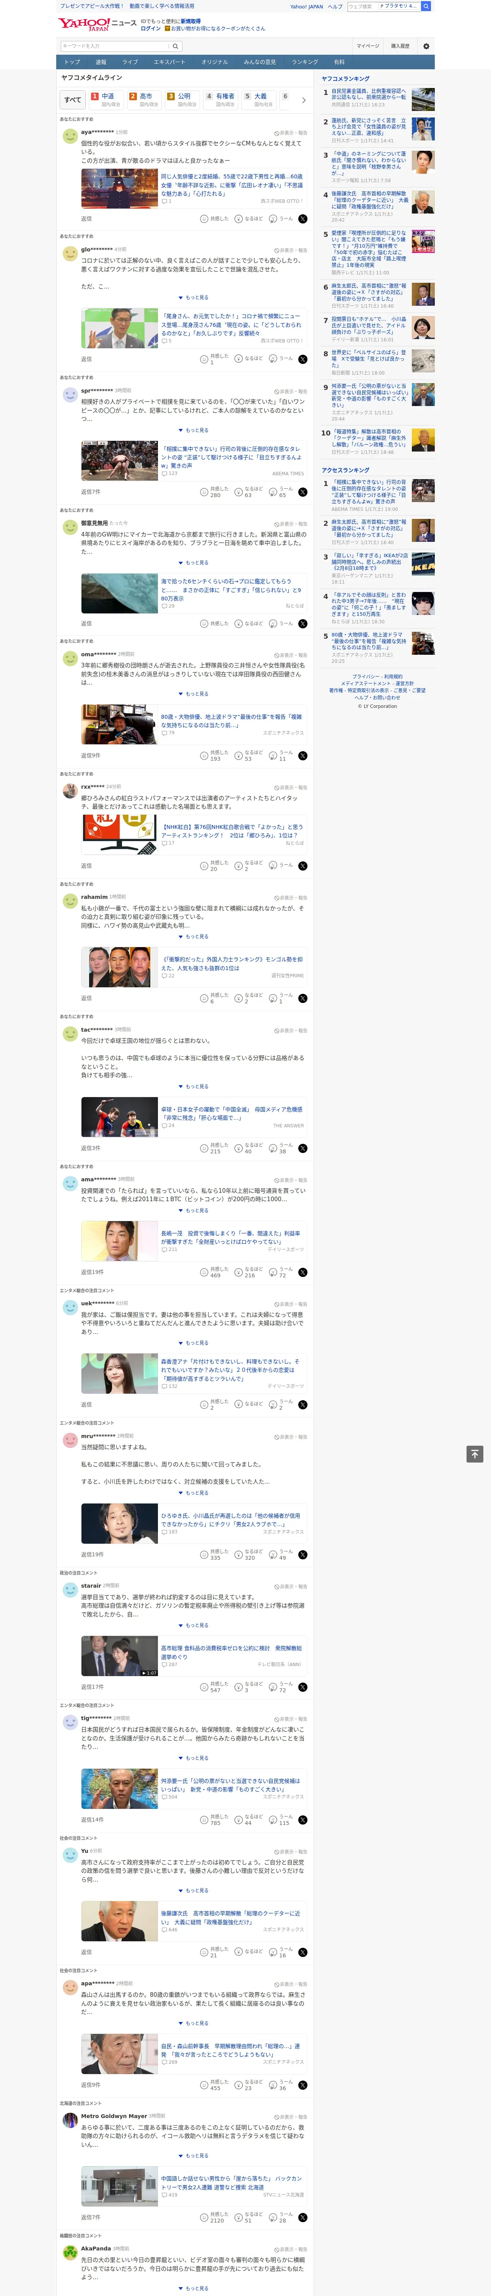491x2296 pixels.
Task: Expand apa's comment with もっと見る
Action: click(193, 2022)
